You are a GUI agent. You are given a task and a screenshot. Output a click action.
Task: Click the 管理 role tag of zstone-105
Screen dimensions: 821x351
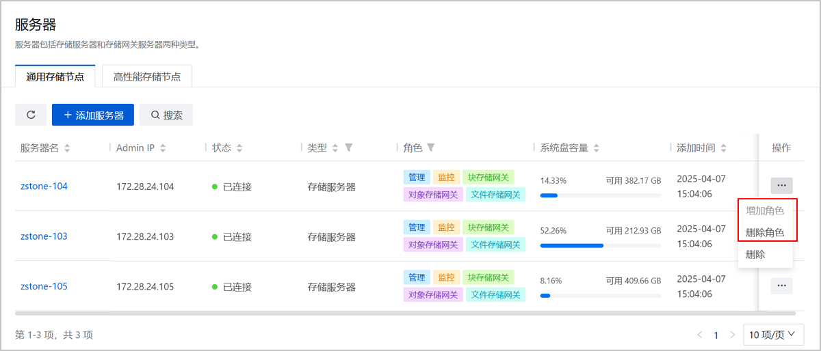tap(417, 277)
